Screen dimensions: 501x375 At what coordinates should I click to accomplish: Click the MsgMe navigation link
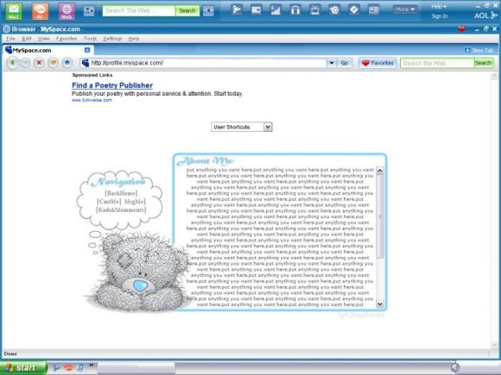pos(135,202)
